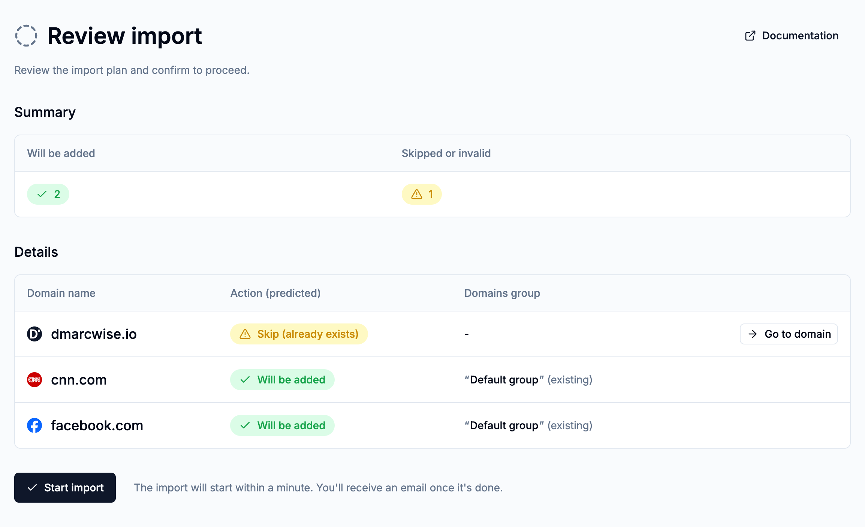865x527 pixels.
Task: Select the cnn.com domain name
Action: click(x=79, y=380)
